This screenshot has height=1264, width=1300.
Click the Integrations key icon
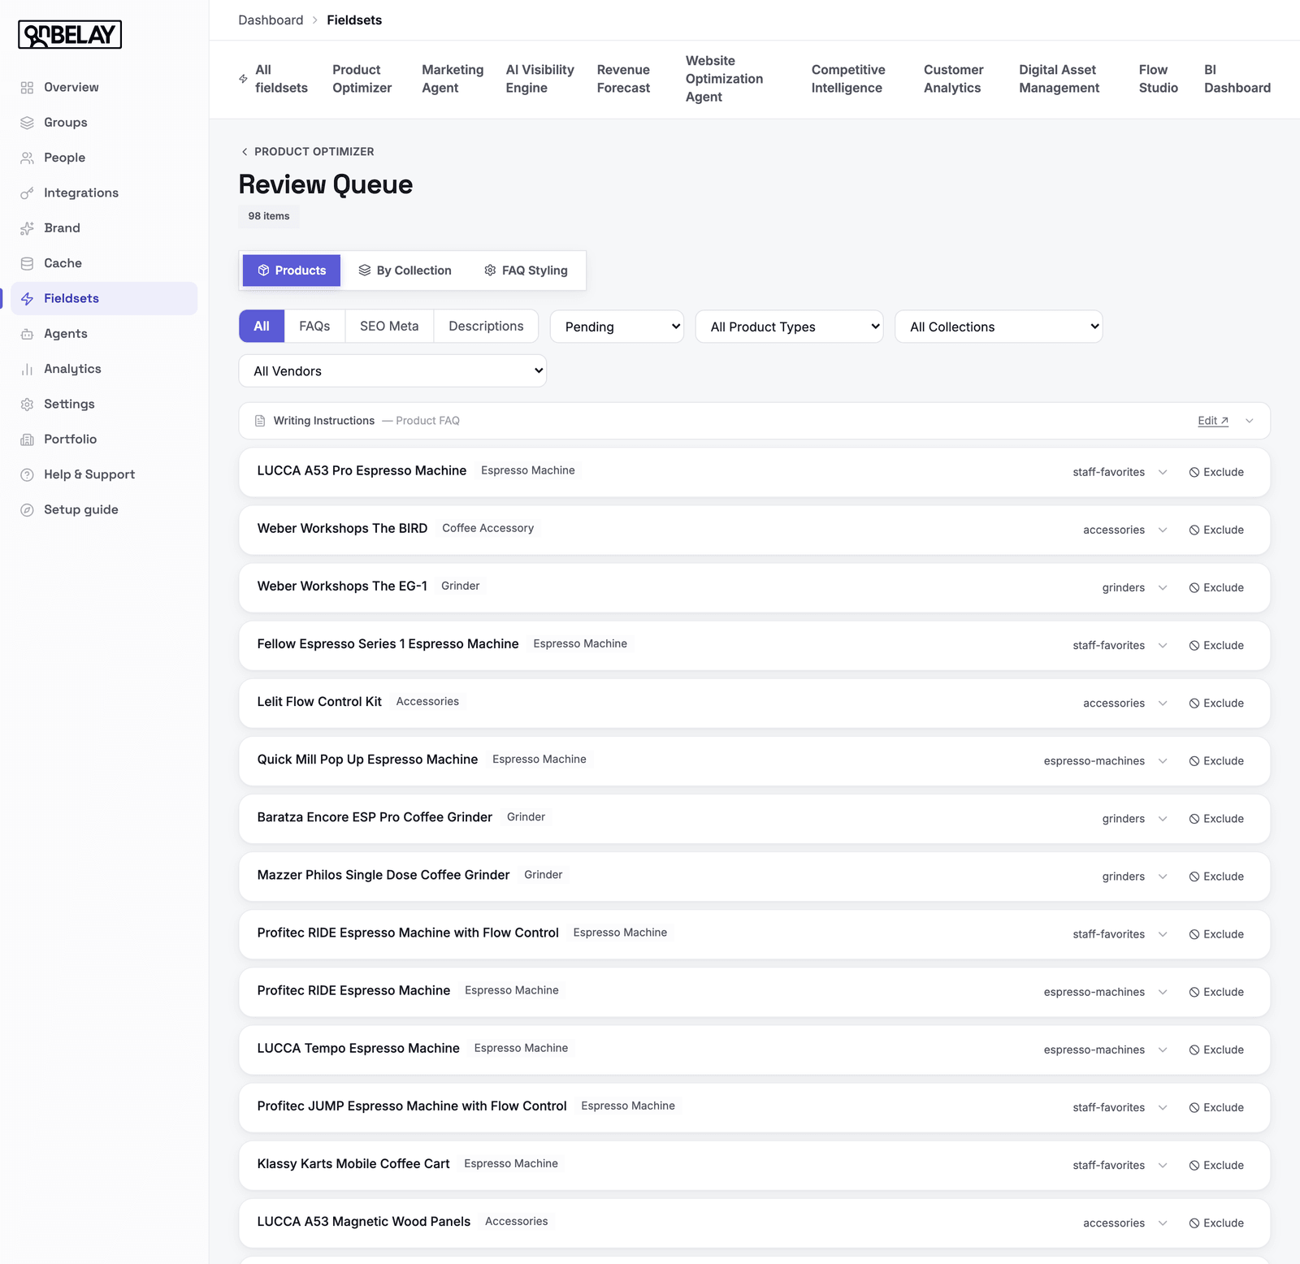click(27, 193)
